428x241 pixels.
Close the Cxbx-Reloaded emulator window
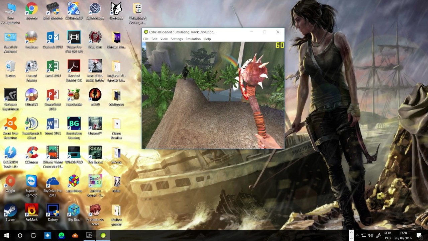(x=278, y=32)
